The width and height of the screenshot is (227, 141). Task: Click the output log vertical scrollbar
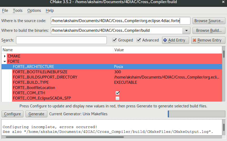pos(224,127)
